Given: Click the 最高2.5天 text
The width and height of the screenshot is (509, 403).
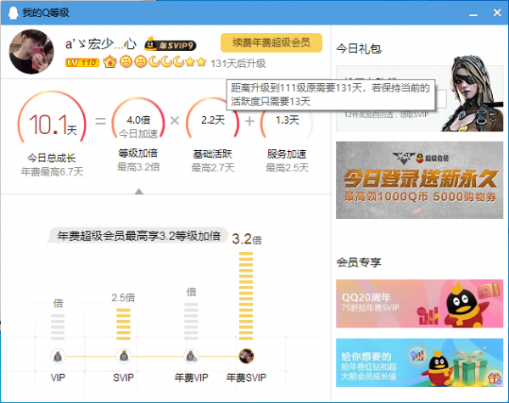Looking at the screenshot, I should pyautogui.click(x=288, y=168).
